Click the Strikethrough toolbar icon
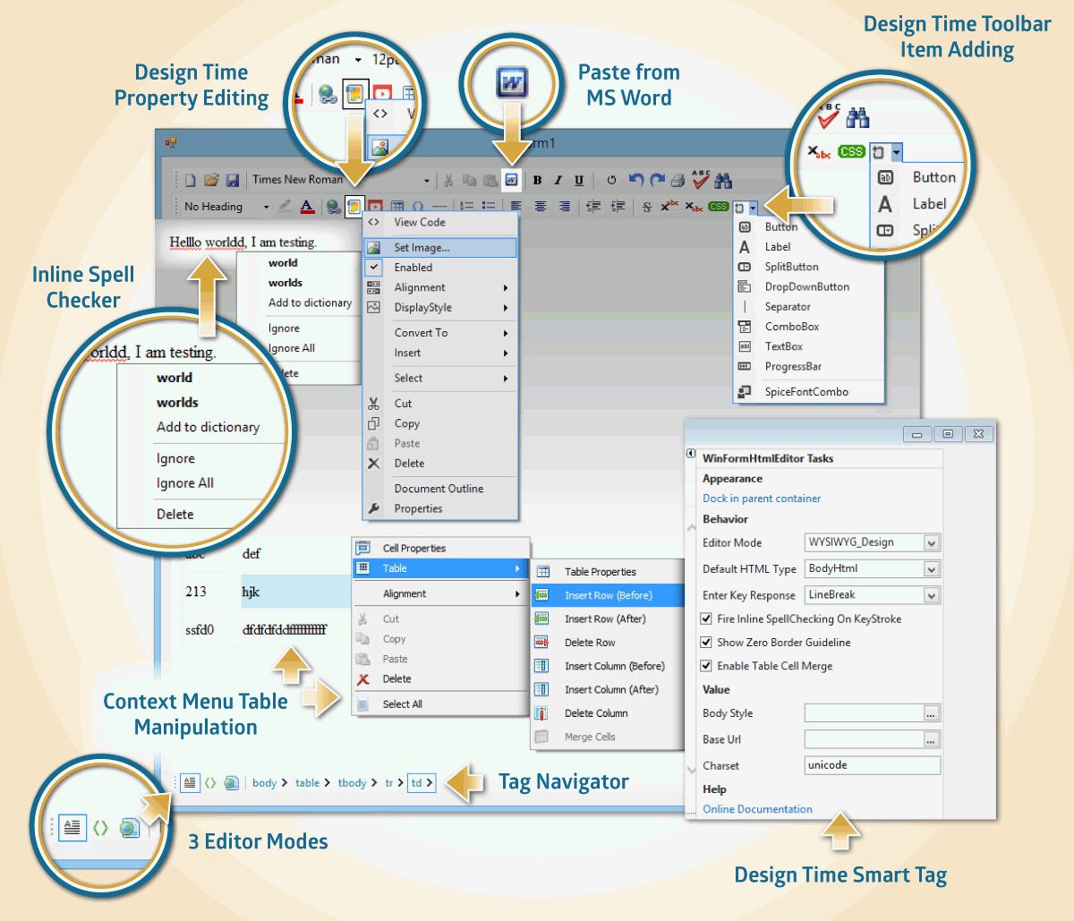Image resolution: width=1074 pixels, height=921 pixels. click(x=647, y=207)
